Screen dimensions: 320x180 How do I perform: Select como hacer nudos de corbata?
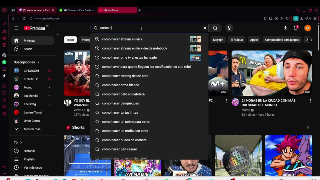(149, 140)
